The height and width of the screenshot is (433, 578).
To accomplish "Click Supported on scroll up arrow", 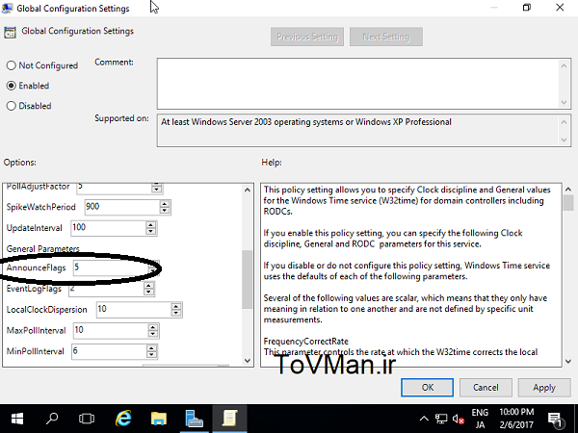I will 564,122.
